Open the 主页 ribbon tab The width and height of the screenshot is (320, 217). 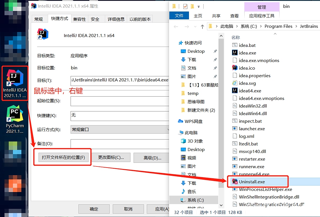click(198, 16)
